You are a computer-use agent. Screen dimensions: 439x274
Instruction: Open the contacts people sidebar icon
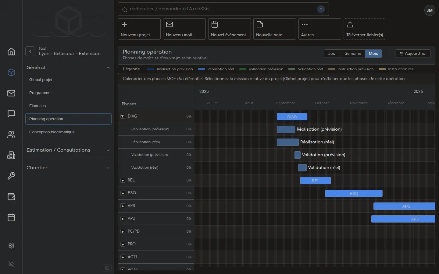11,135
